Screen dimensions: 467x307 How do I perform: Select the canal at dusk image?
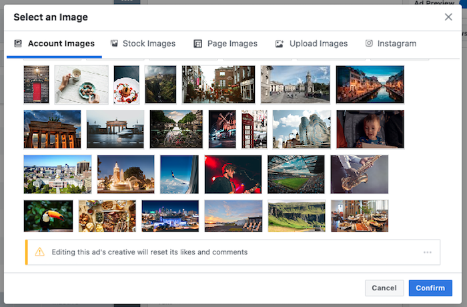[370, 84]
